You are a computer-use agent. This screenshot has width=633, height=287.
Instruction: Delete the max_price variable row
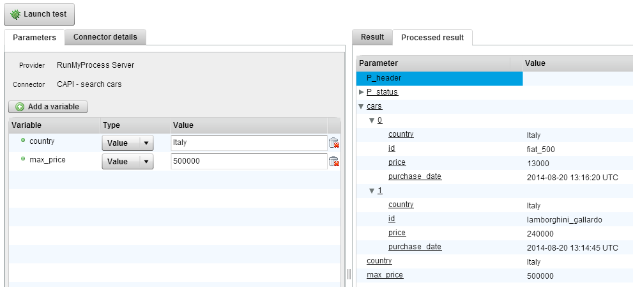[333, 162]
